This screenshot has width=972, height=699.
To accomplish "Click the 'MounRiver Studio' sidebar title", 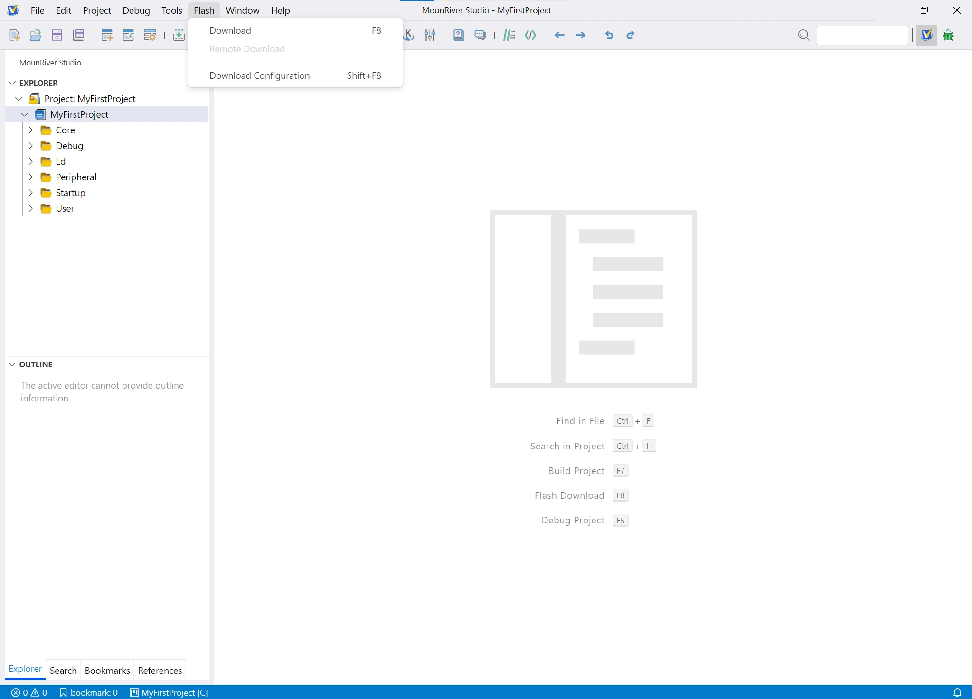I will point(50,63).
